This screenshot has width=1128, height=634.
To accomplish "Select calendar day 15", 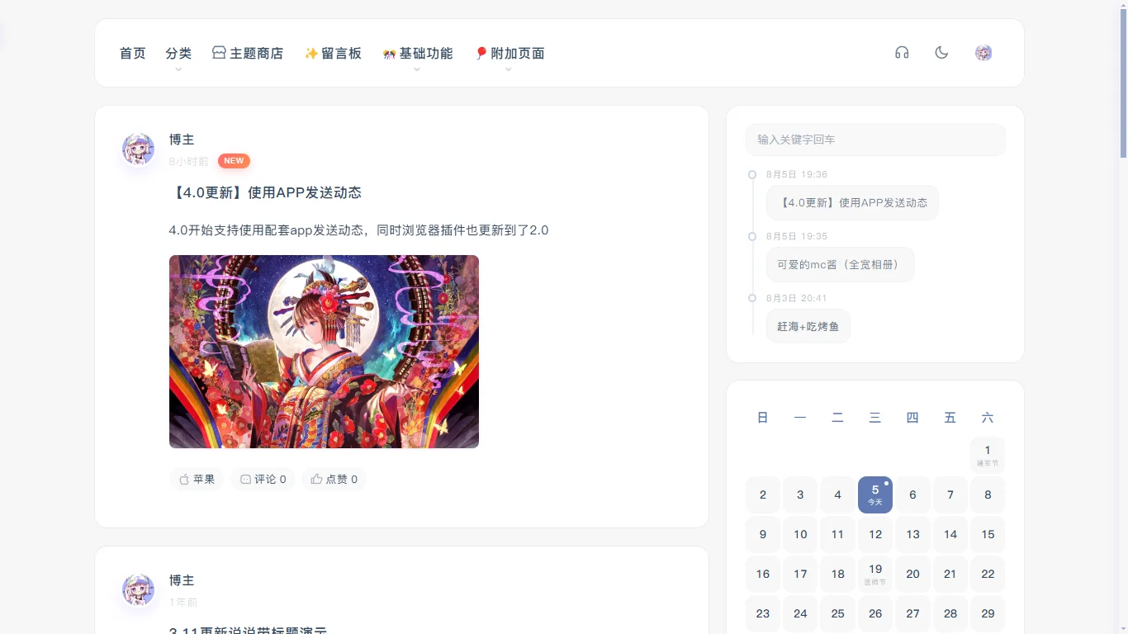I will (x=988, y=534).
